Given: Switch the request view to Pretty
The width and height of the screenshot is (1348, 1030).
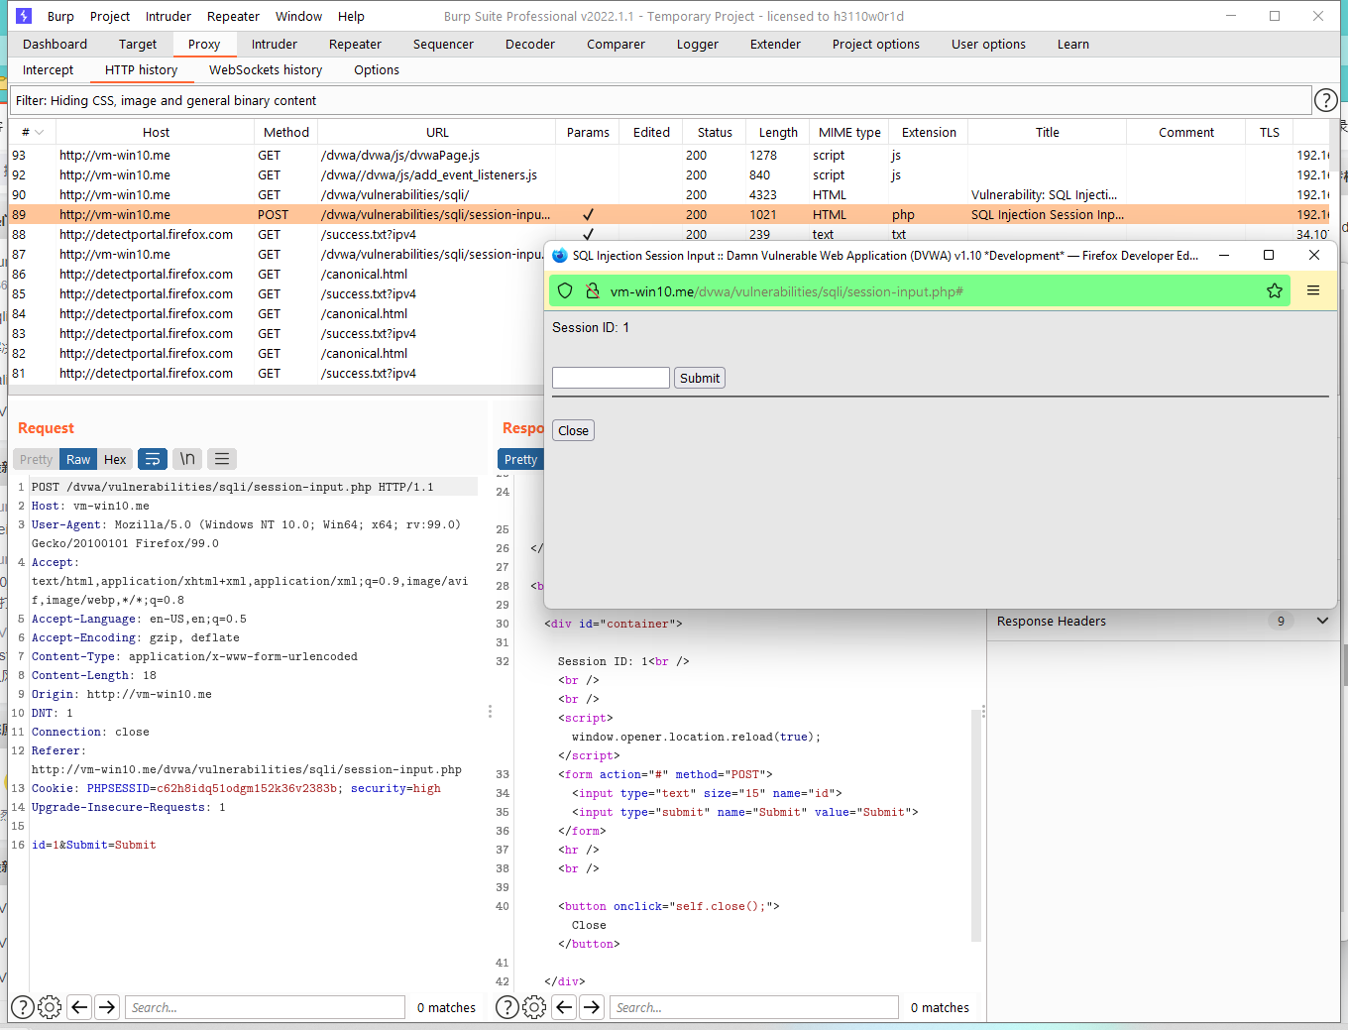Looking at the screenshot, I should coord(36,459).
